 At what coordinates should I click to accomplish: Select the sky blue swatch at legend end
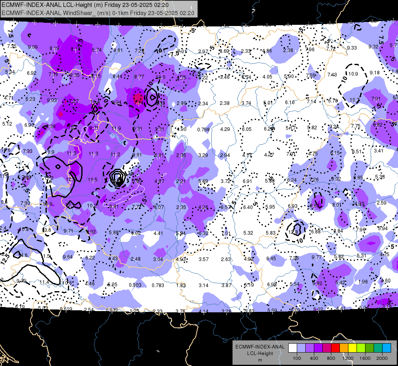point(387,348)
